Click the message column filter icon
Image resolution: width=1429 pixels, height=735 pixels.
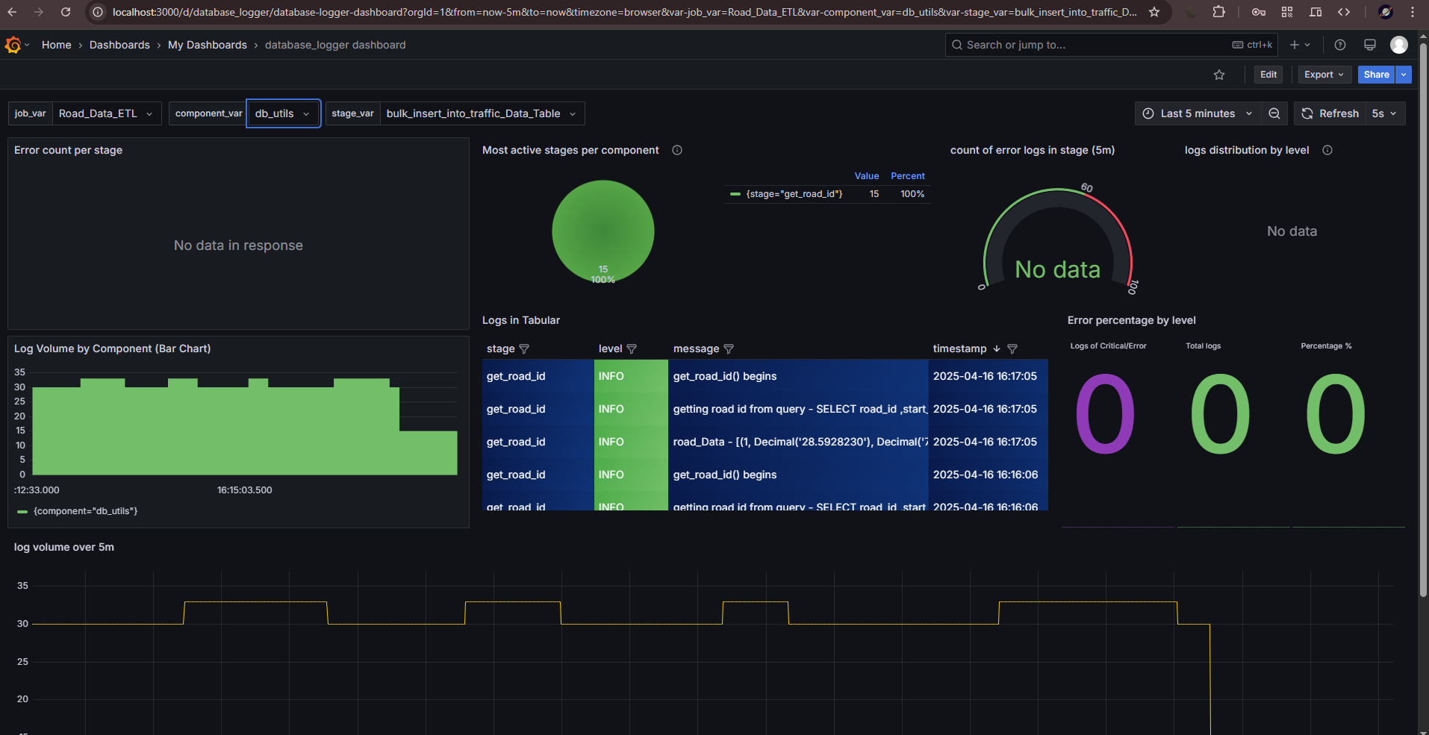(x=729, y=349)
